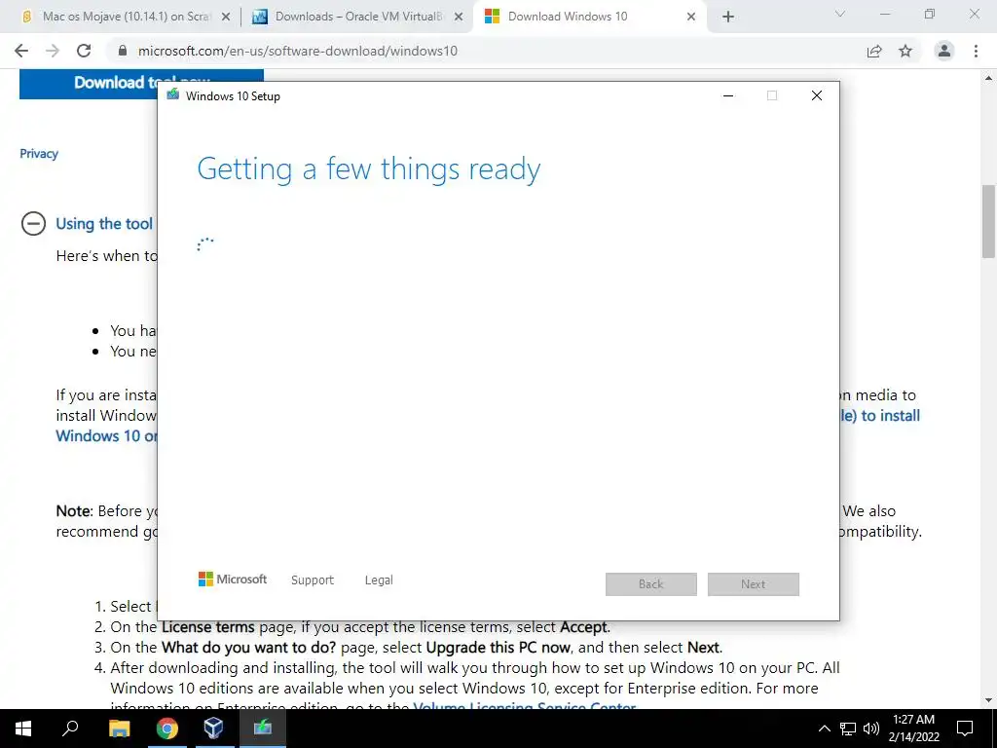Show hidden system tray icons

824,729
